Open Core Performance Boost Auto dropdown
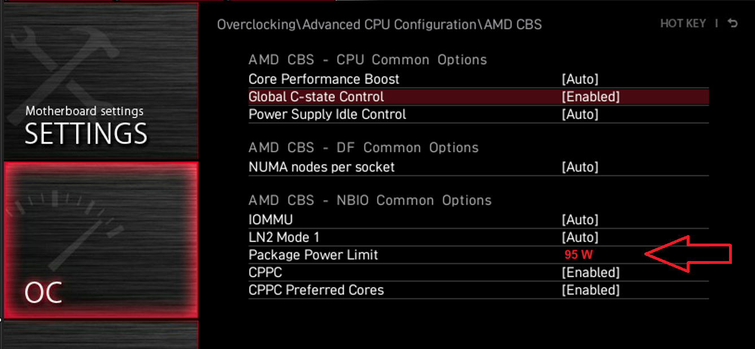755x349 pixels. [x=579, y=79]
